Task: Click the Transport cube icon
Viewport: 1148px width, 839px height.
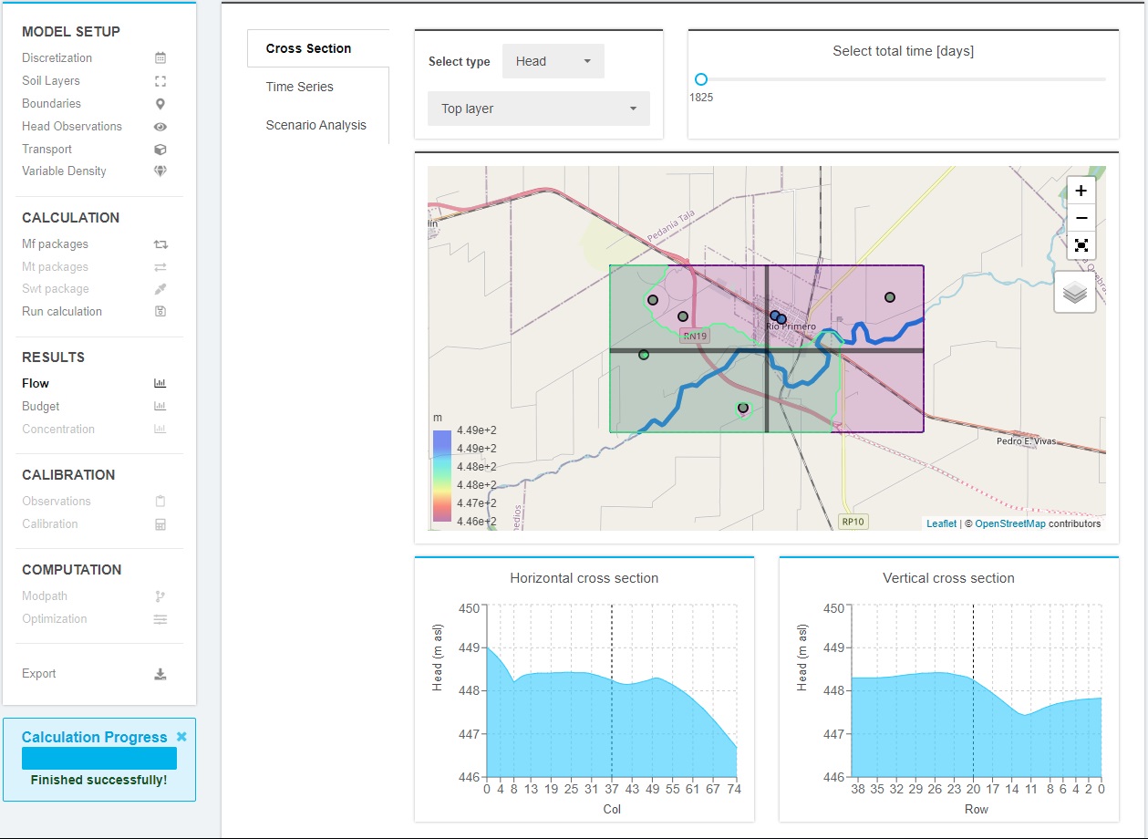Action: (160, 150)
